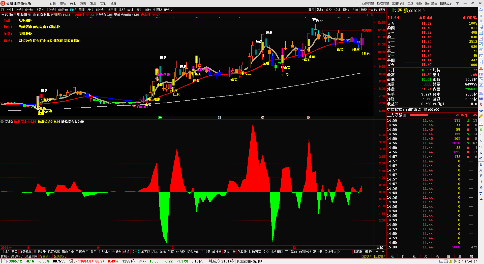Open the red line trend chart icon
Viewport: 484px width, 264px height.
click(481, 38)
